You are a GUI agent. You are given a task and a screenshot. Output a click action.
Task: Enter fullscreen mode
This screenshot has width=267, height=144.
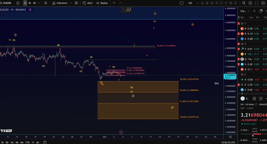[x=257, y=3]
